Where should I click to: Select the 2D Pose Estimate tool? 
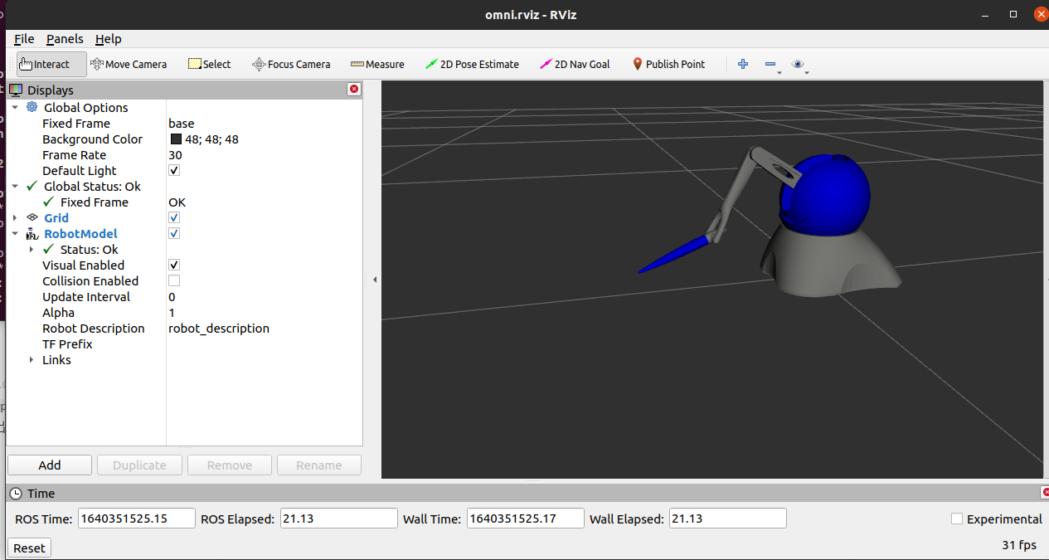tap(472, 64)
